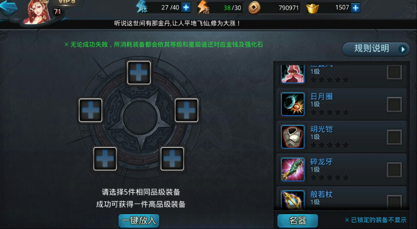Click the copper coin currency icon
This screenshot has width=417, height=229.
pos(254,8)
